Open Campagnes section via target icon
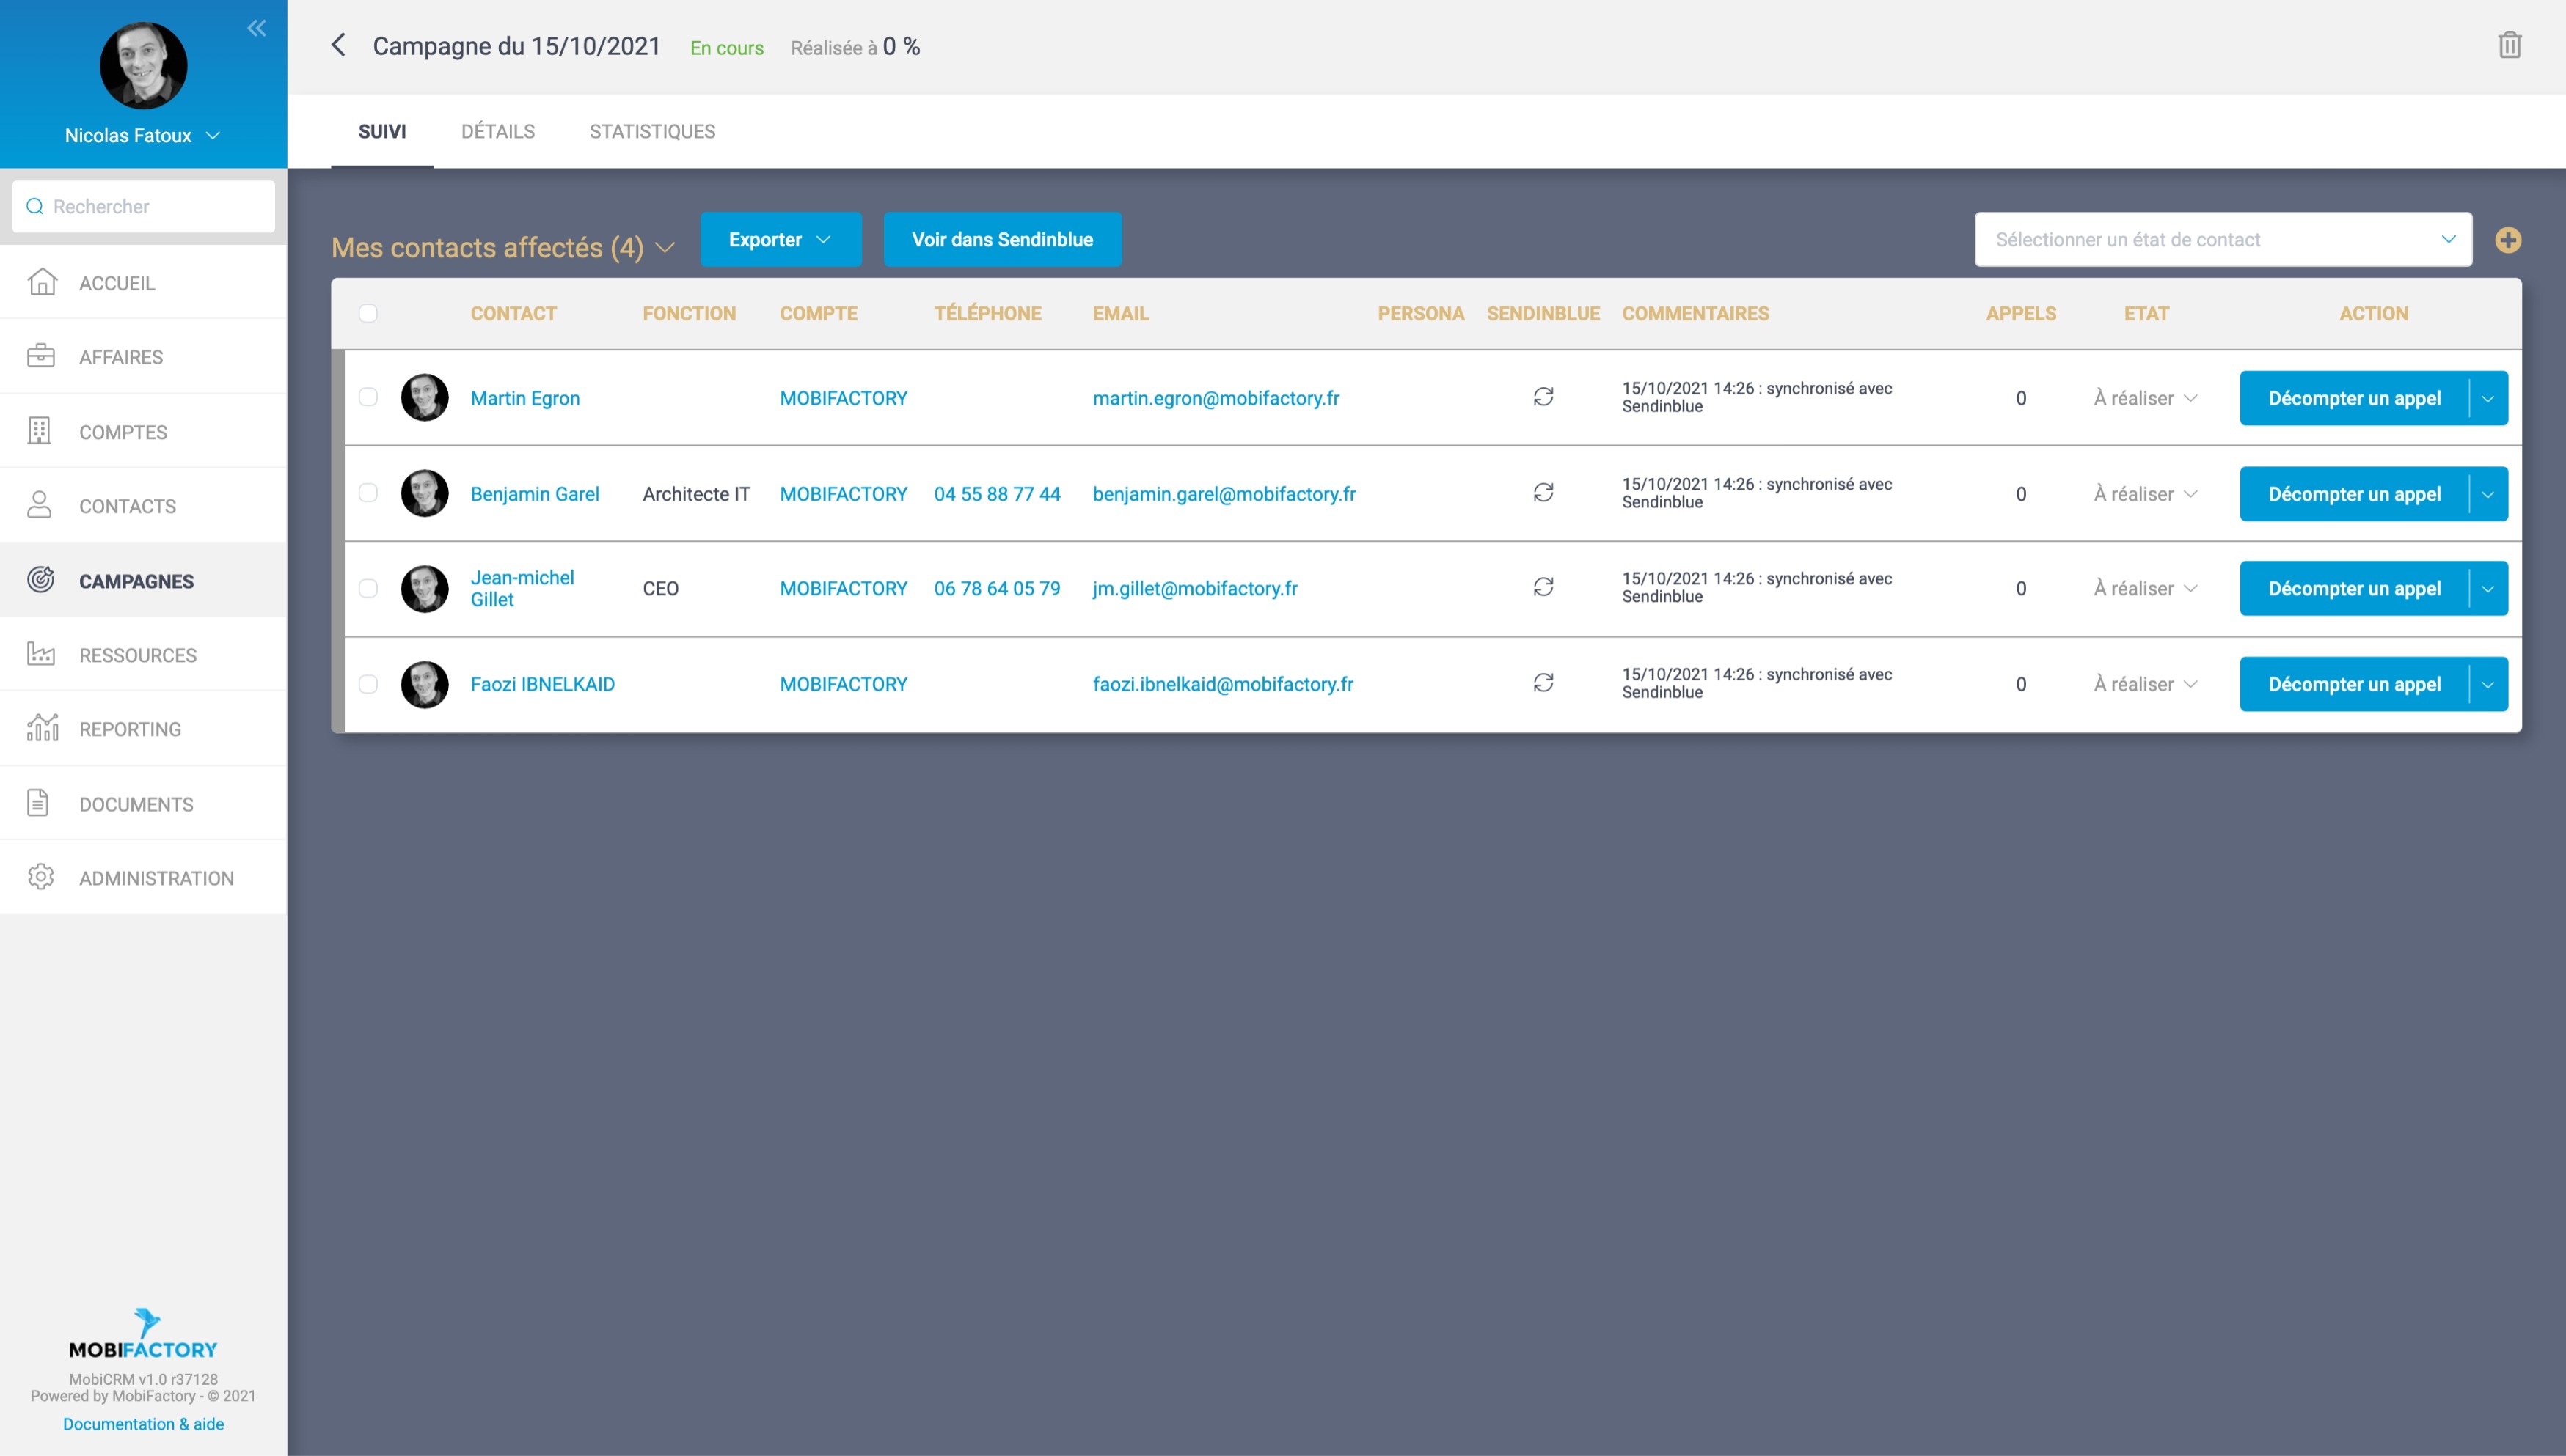 pos(41,580)
